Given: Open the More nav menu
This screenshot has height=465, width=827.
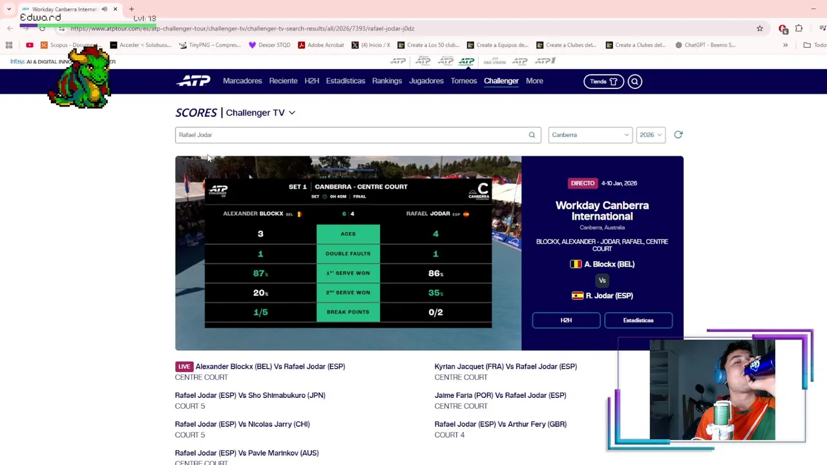Looking at the screenshot, I should (534, 81).
